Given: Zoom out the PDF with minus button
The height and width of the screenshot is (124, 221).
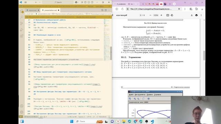Looking at the screenshot, I should point(151,15).
